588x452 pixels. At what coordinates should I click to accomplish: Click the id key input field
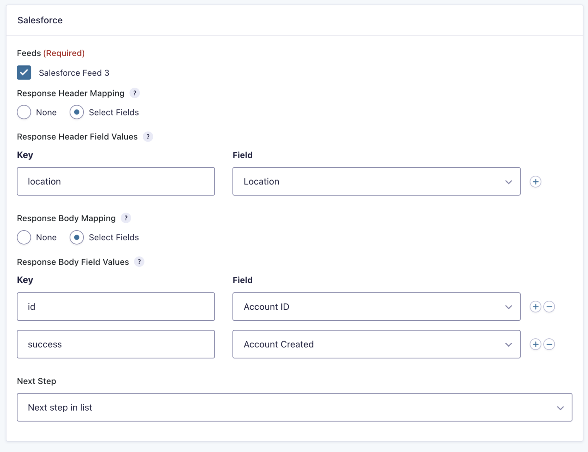(x=116, y=307)
